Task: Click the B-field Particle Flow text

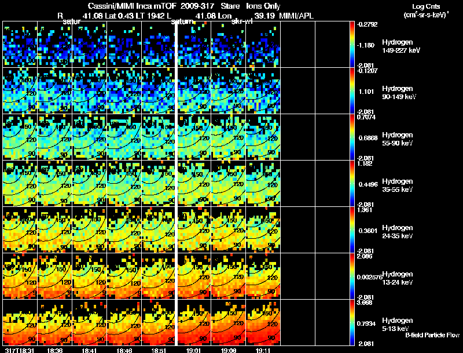Action: click(x=432, y=335)
